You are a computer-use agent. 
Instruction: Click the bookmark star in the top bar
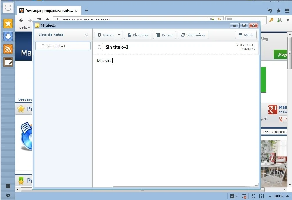pos(279,11)
